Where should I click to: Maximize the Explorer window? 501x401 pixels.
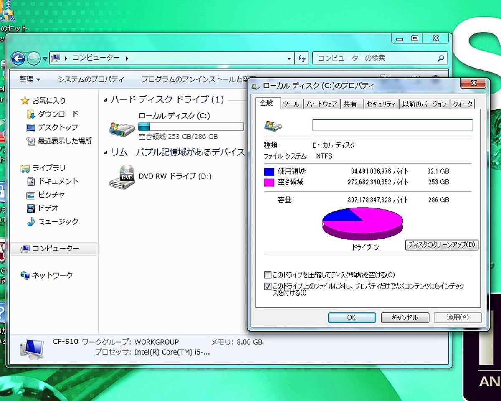point(415,38)
